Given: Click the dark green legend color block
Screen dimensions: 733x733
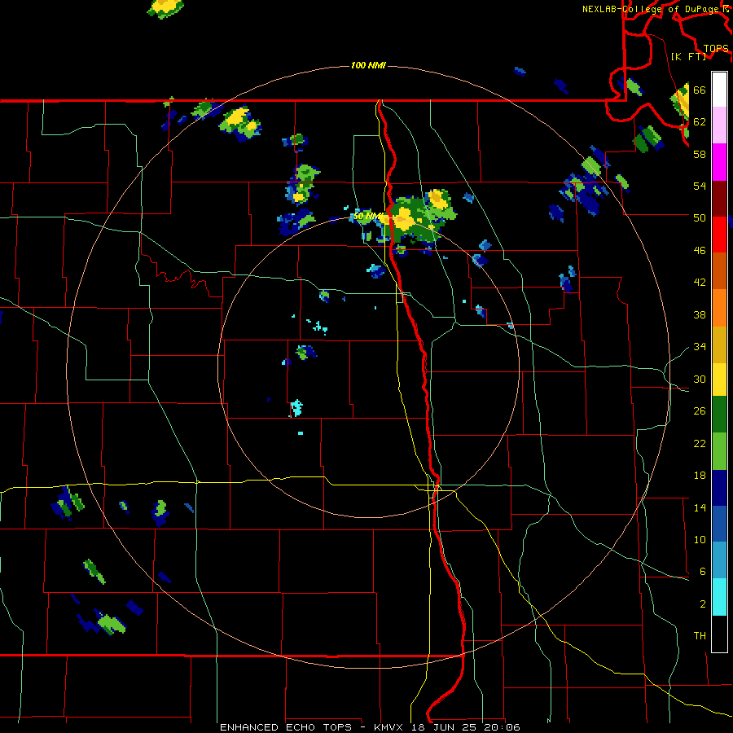Looking at the screenshot, I should click(719, 415).
